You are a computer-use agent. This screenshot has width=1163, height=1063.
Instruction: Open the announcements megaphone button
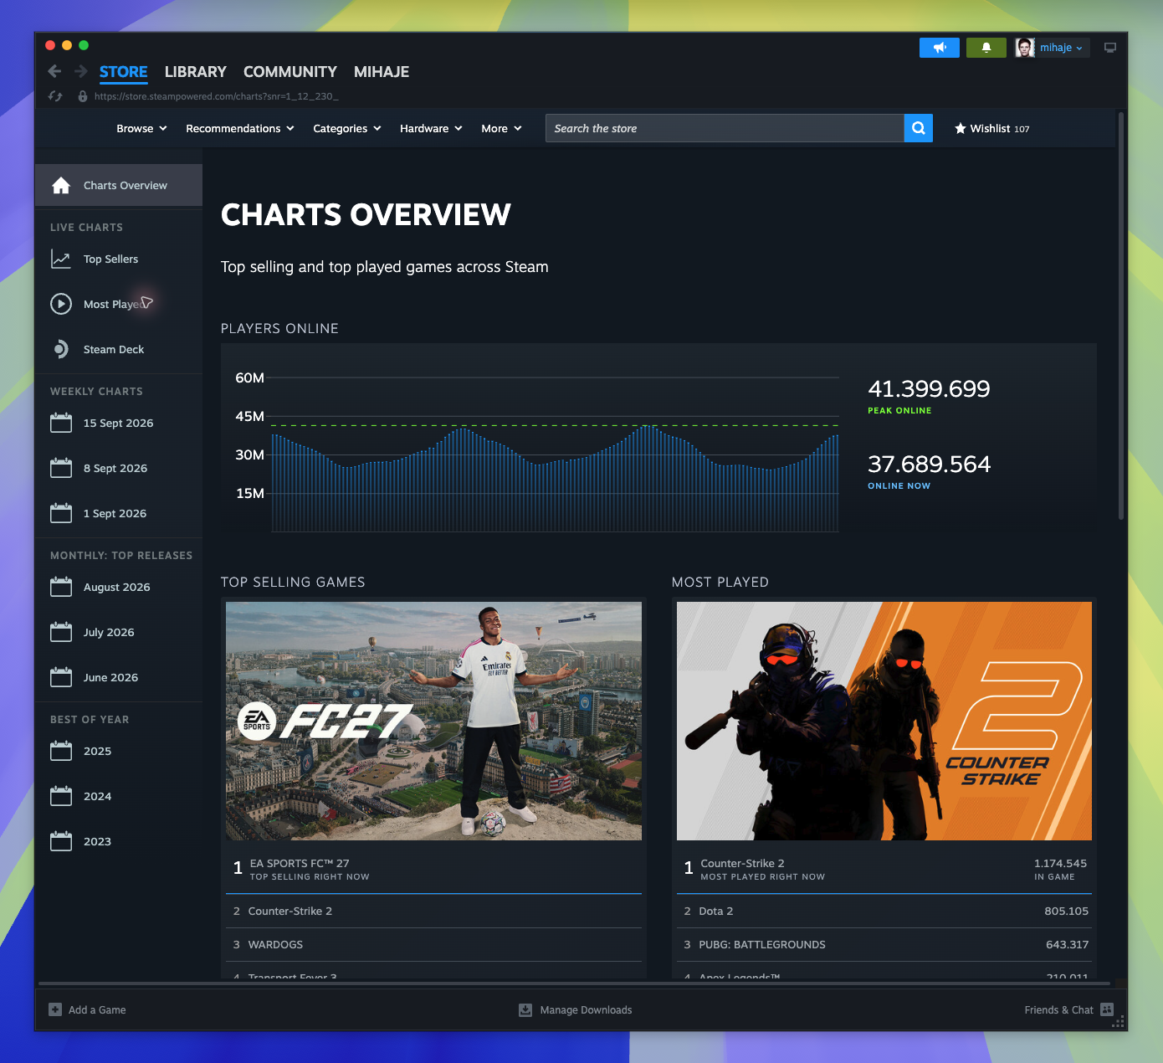[940, 48]
